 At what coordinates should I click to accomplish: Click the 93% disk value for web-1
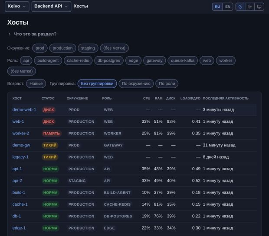pyautogui.click(x=171, y=121)
